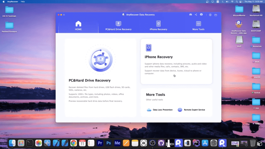Launch Remote Expert Service tool
265x149 pixels.
pos(191,110)
